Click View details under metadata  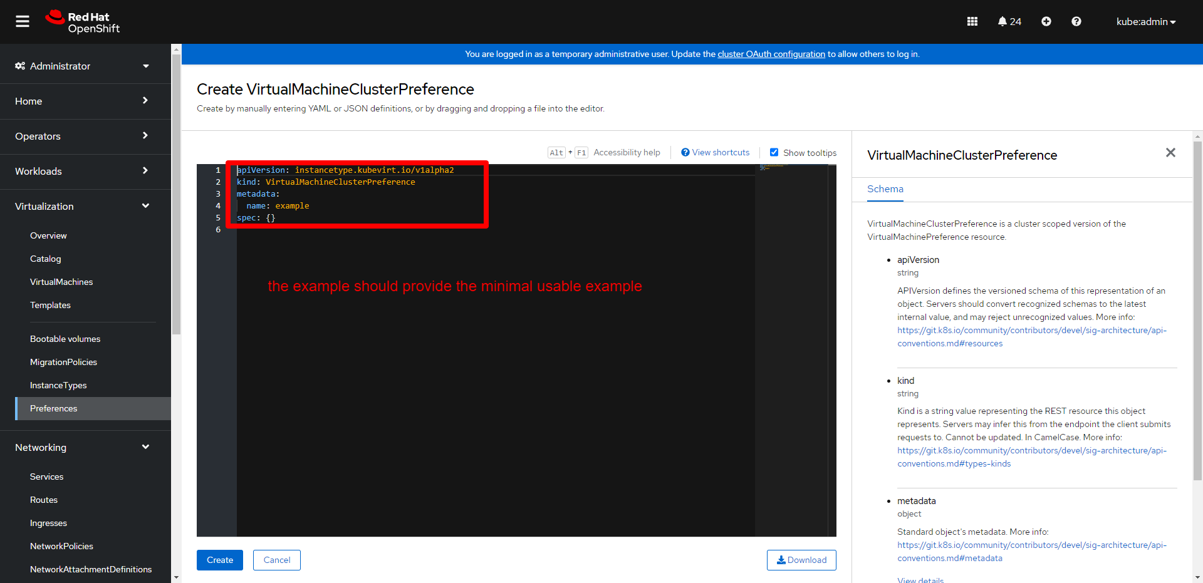pos(920,580)
